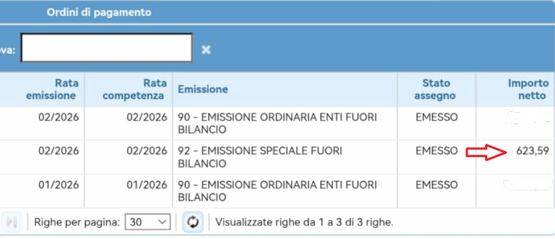Screen dimensions: 555x239
Task: Click the Visualizzate righe summary text
Action: [304, 222]
